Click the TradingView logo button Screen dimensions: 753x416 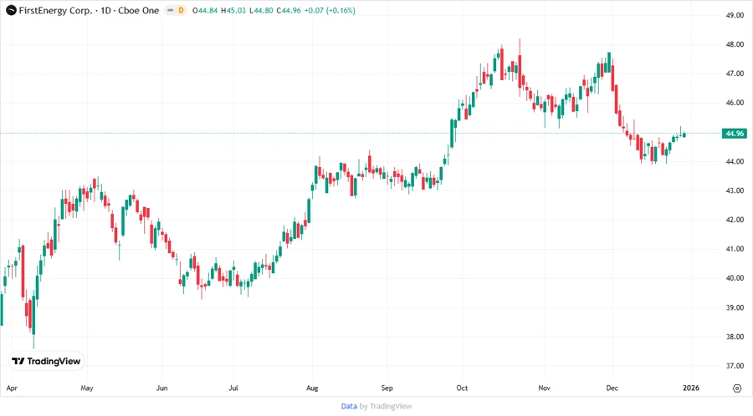(x=46, y=362)
